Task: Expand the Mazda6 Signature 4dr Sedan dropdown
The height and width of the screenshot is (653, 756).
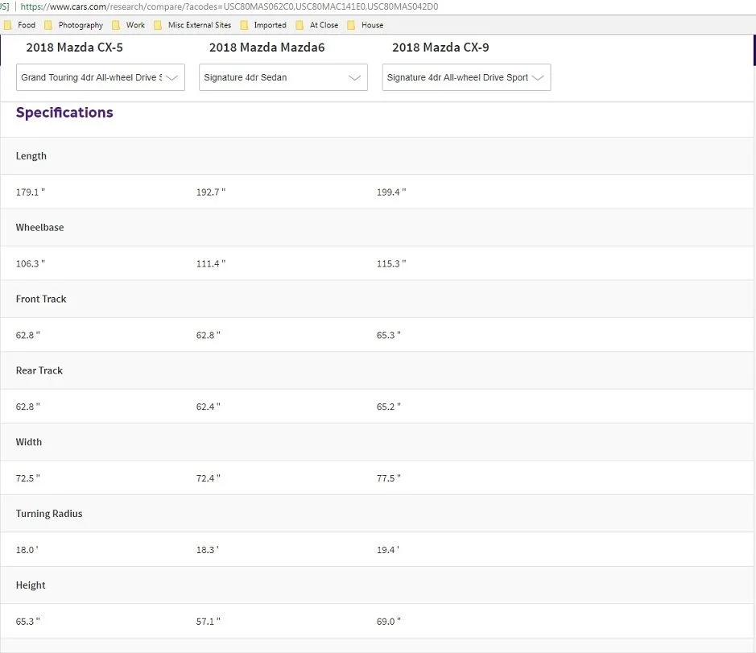Action: click(x=283, y=77)
